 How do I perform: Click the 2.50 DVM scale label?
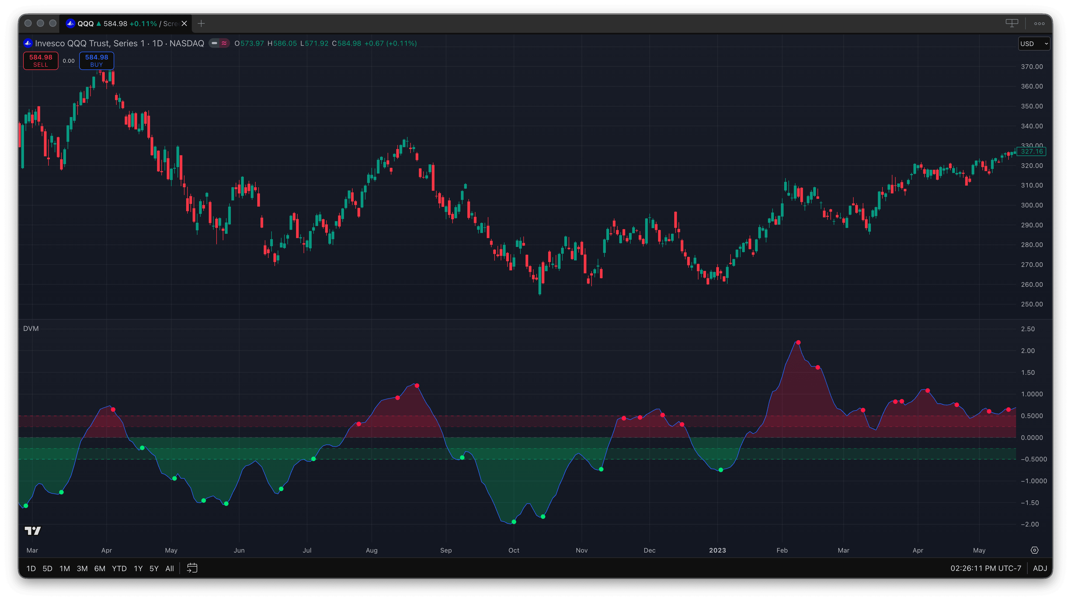click(1028, 329)
